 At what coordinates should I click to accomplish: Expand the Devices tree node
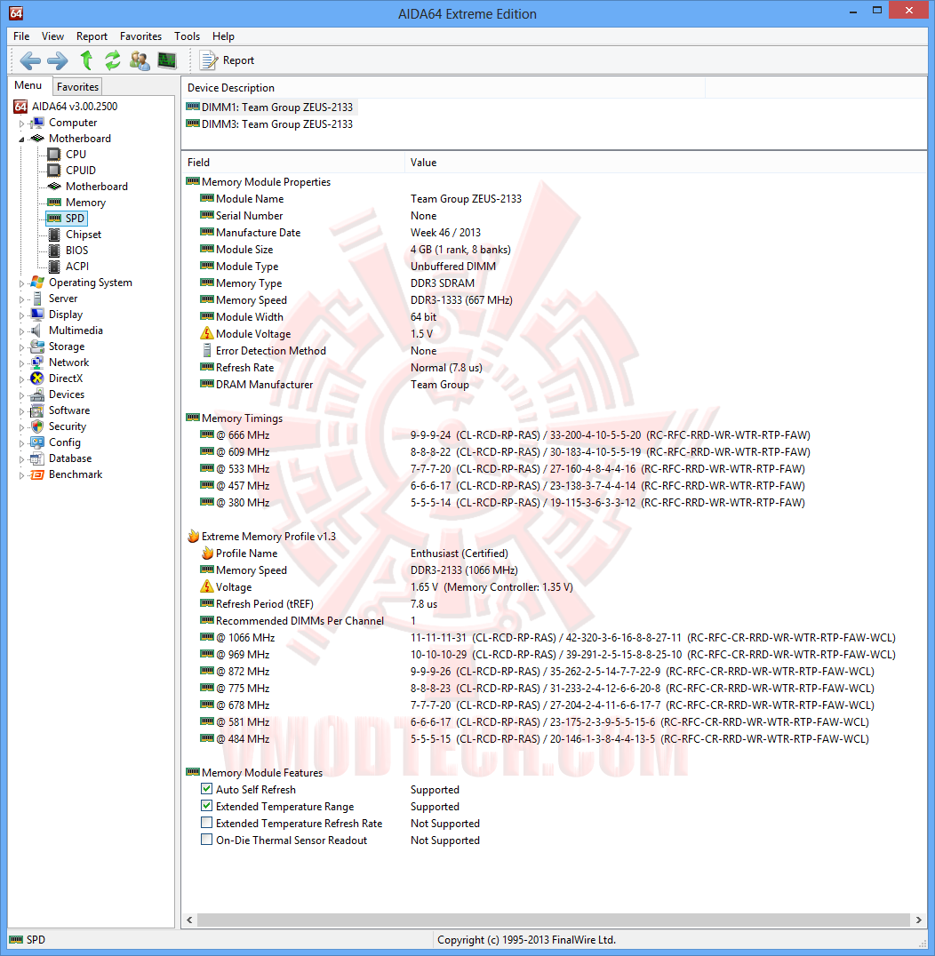click(21, 395)
